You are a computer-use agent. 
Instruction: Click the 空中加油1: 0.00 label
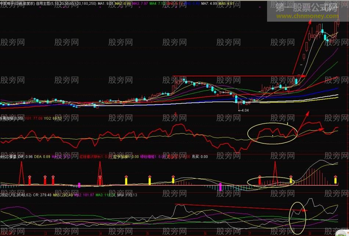point(126,157)
